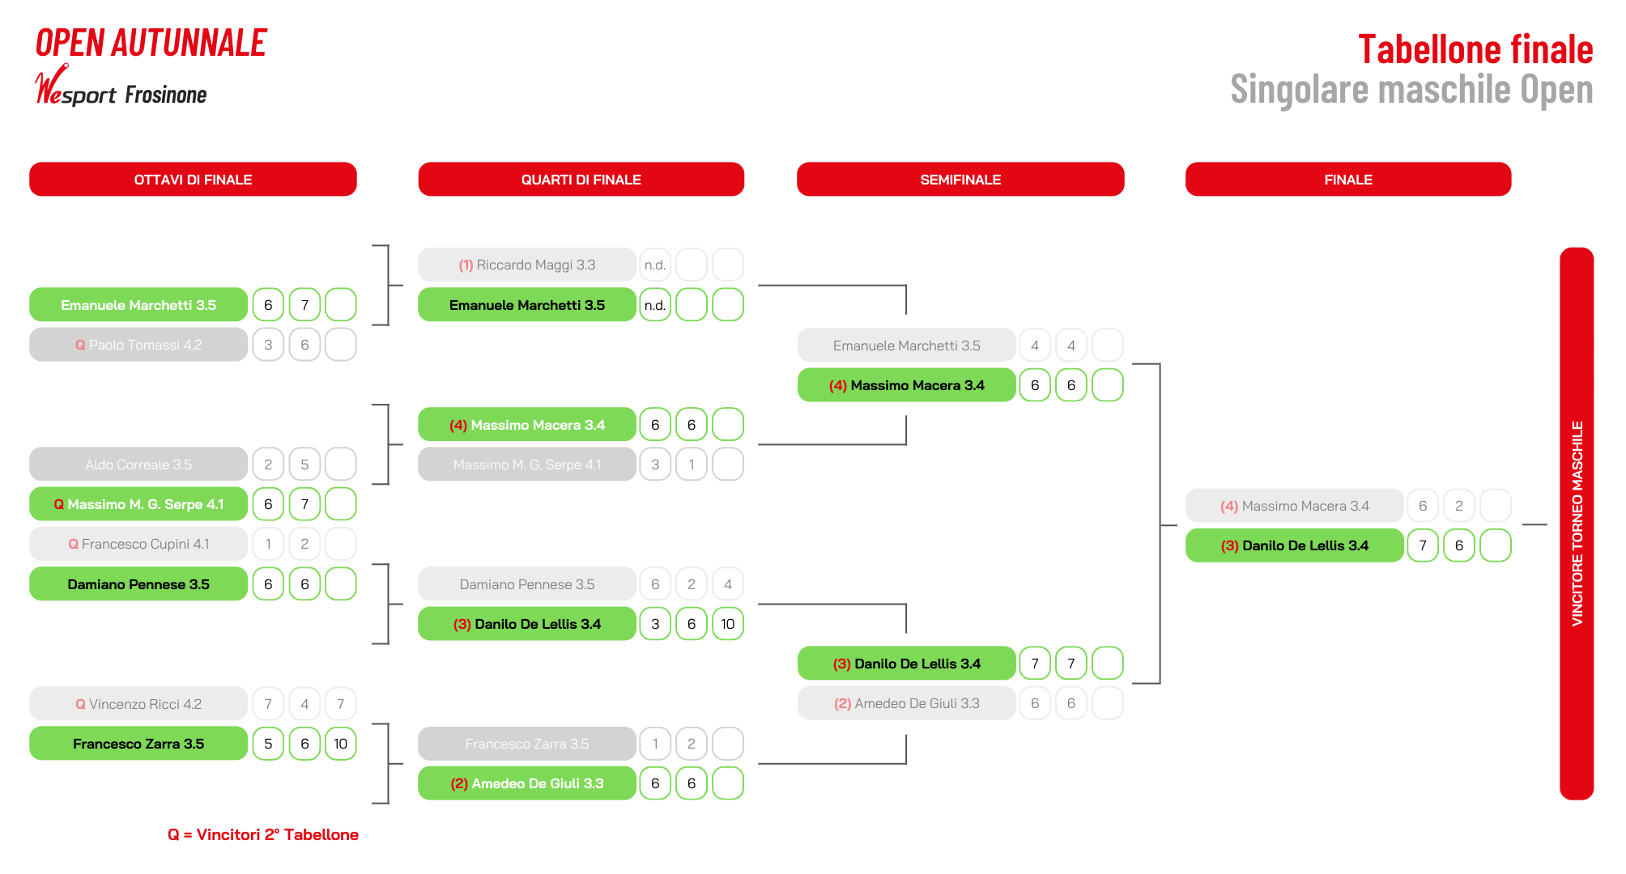This screenshot has height=874, width=1626.
Task: Select the Ottavi di Finale header
Action: [x=193, y=180]
